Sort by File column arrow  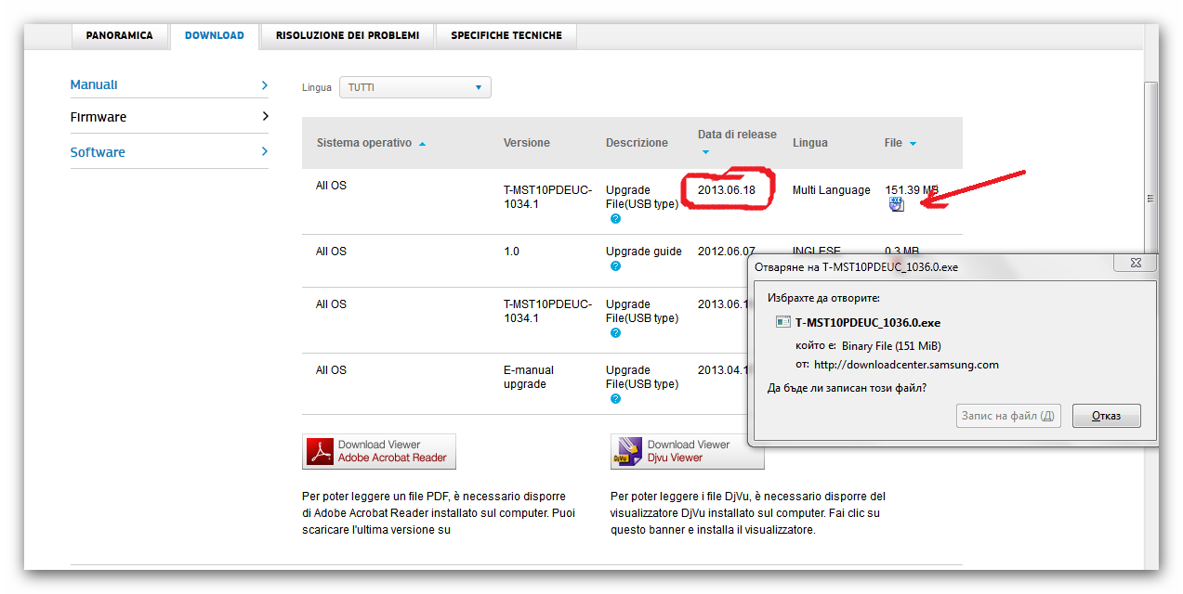[x=913, y=144]
